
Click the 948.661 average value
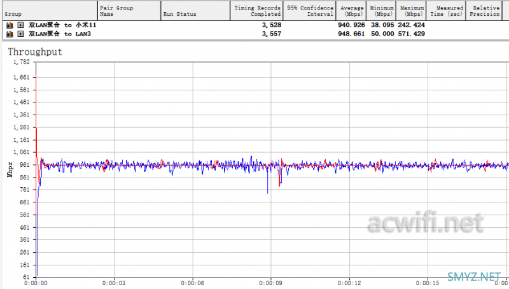pyautogui.click(x=351, y=34)
